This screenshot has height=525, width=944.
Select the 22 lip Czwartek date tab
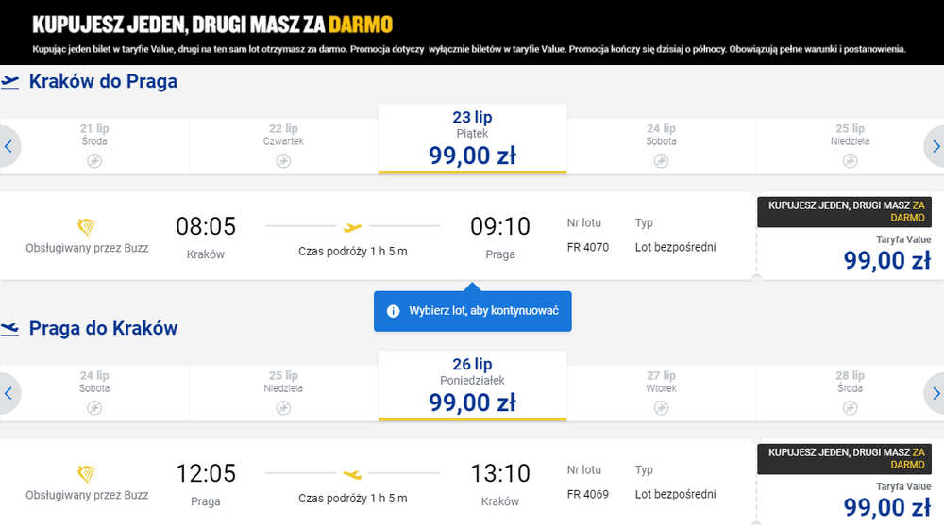coord(283,146)
